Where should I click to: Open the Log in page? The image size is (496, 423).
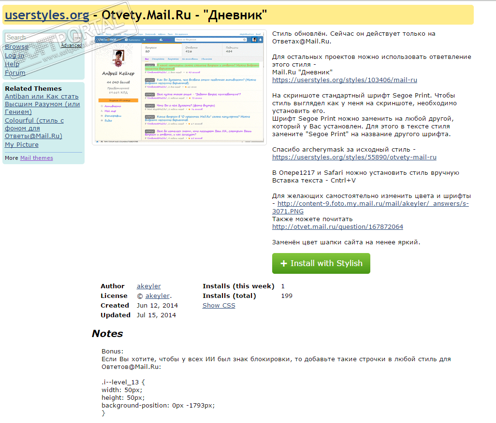click(14, 55)
